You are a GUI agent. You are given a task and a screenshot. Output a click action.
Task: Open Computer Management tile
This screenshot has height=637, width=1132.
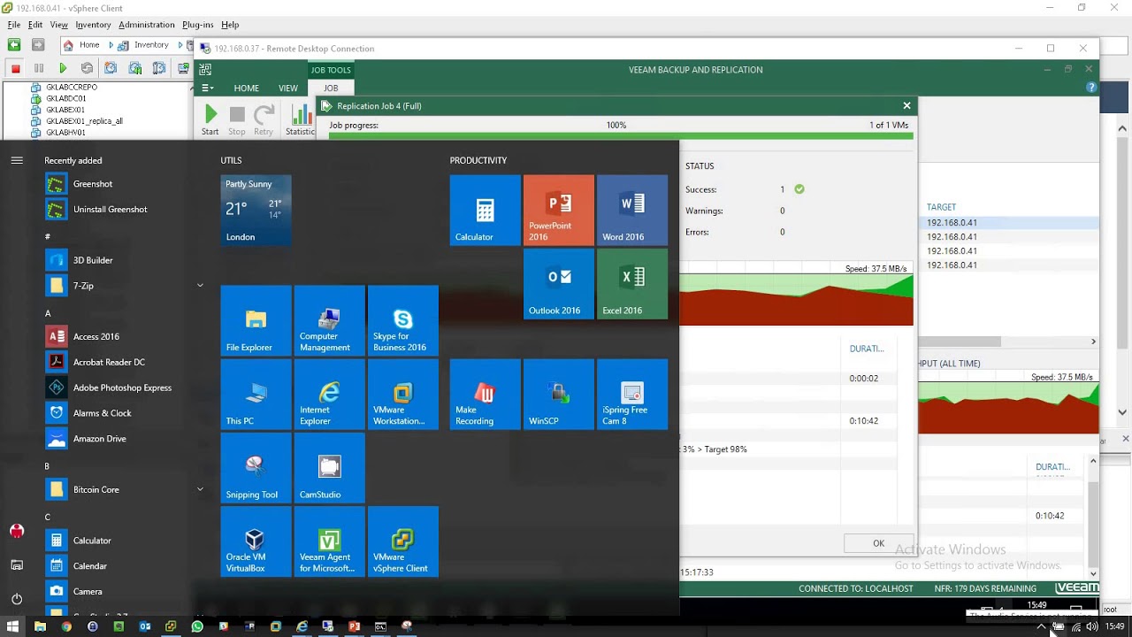tap(329, 320)
